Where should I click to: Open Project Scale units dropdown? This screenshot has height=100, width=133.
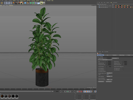115,58
